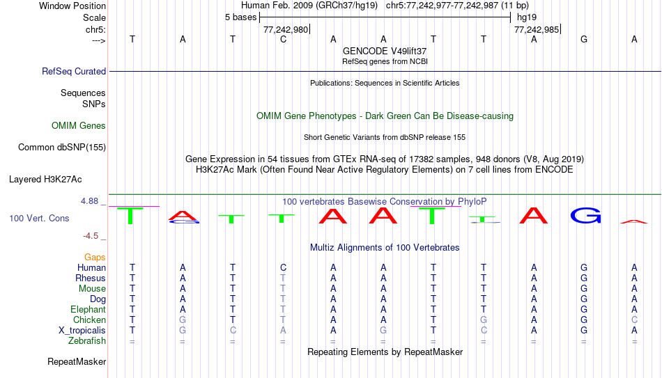Click the 77,242,985 coordinate label
662x378 pixels.
tap(536, 29)
